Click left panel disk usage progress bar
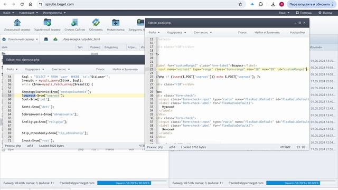The image size is (338, 190). 132,183
